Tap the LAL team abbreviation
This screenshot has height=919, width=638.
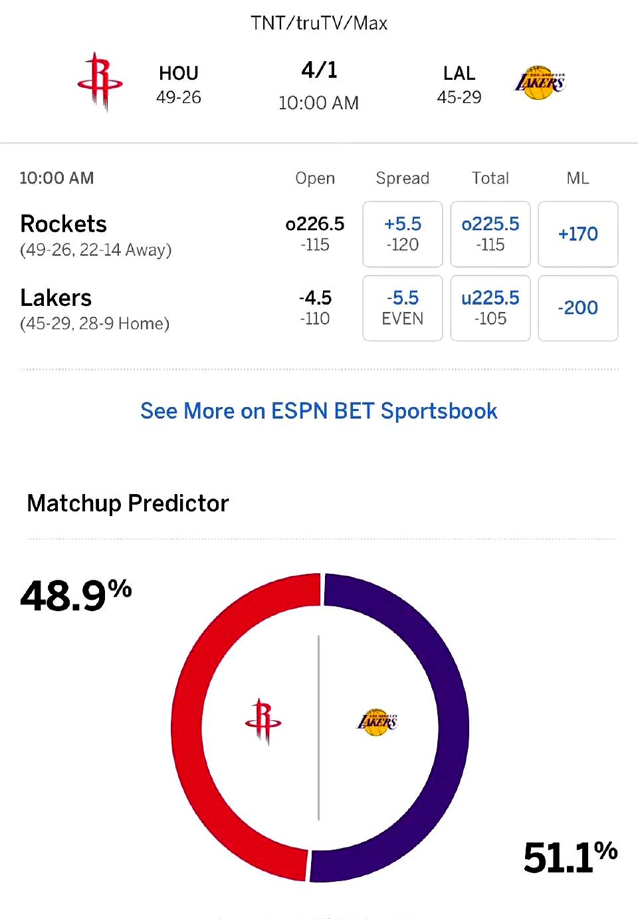click(x=459, y=73)
